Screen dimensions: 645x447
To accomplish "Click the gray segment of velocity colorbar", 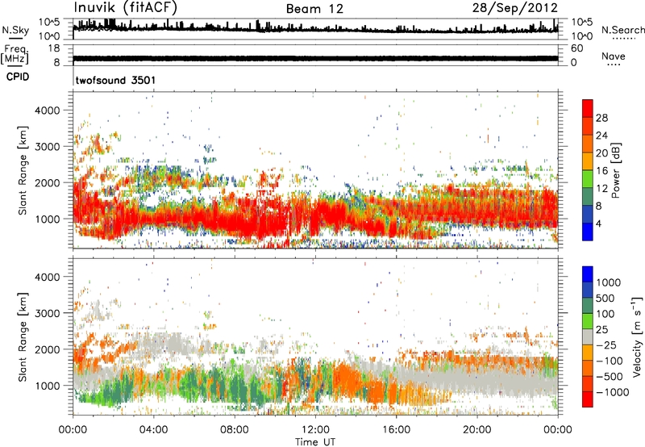I will (x=588, y=336).
